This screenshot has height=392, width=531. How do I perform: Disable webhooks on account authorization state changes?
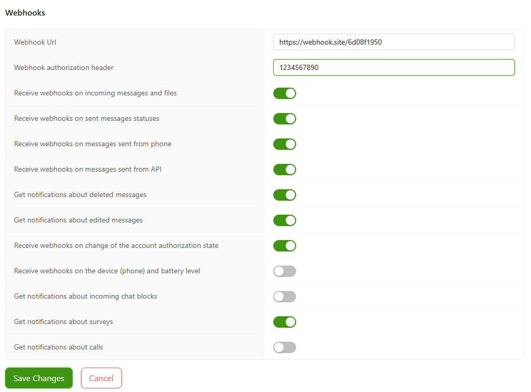click(x=284, y=246)
